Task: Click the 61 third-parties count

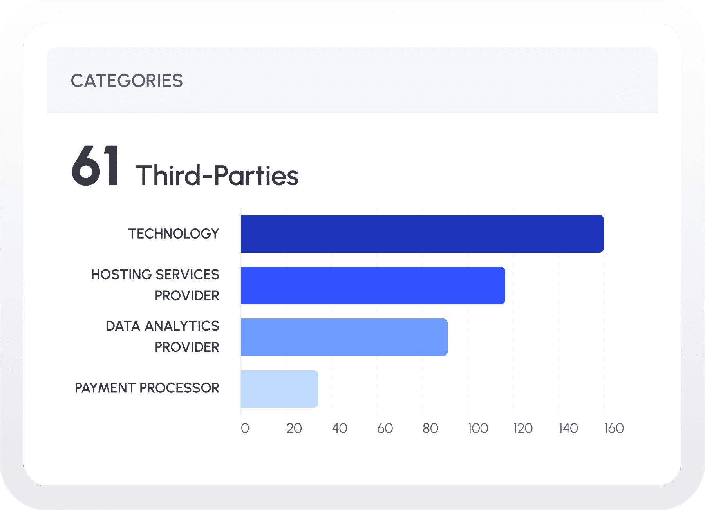Action: point(95,166)
